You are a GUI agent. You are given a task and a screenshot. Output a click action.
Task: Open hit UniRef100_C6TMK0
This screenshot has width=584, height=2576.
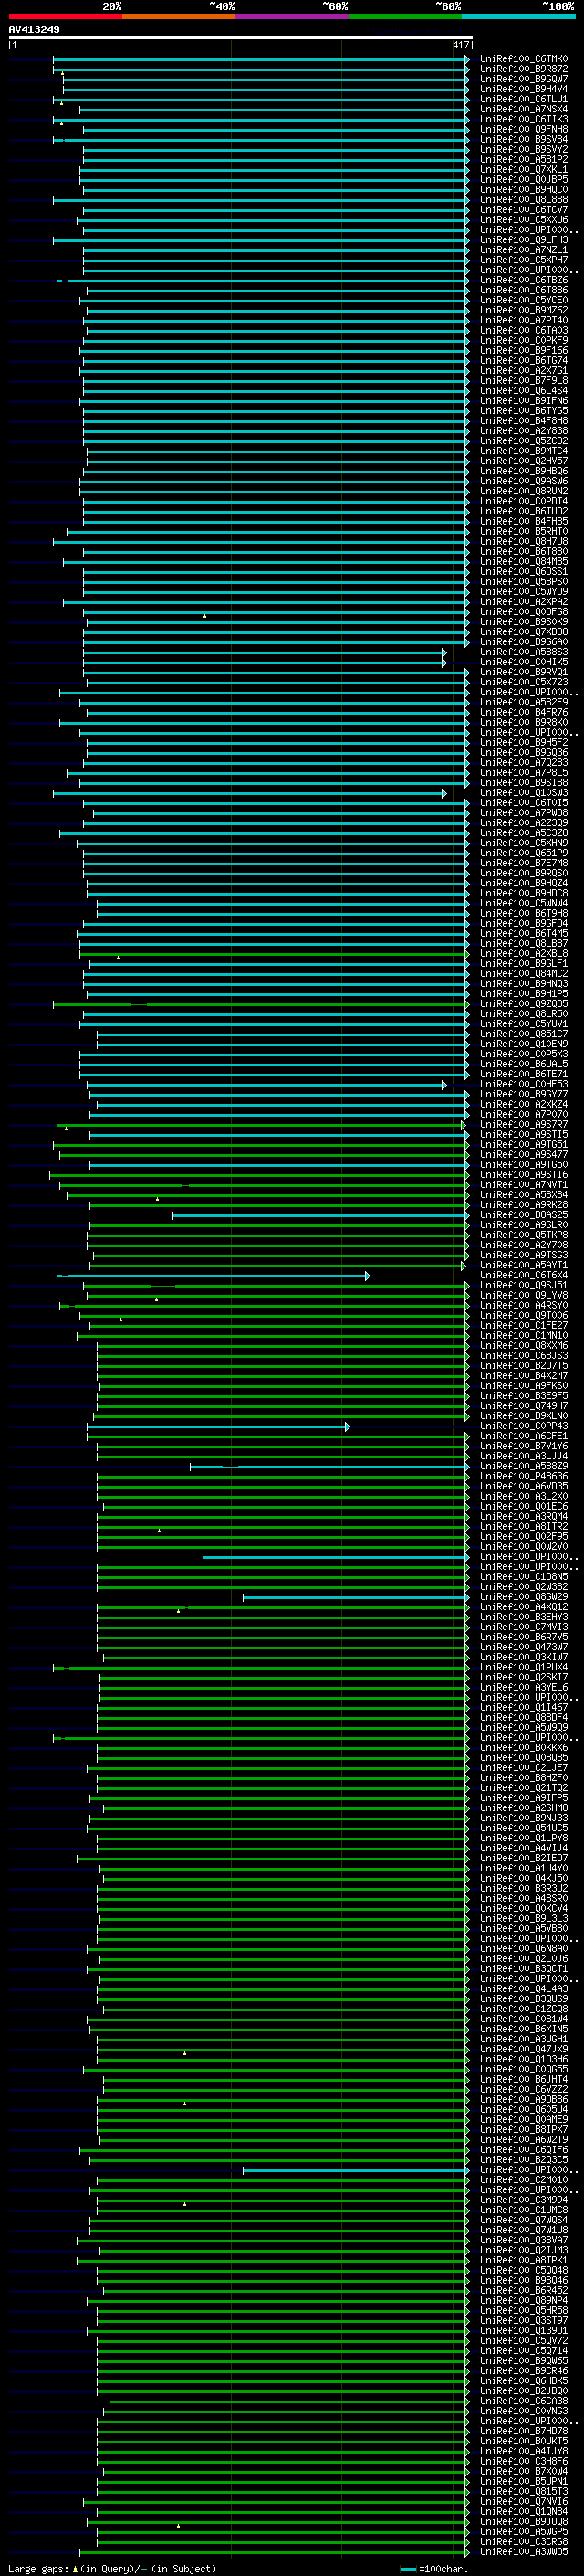(x=524, y=59)
